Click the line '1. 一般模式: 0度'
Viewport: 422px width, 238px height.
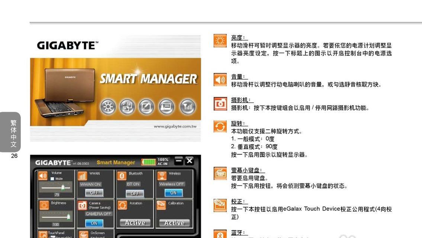(x=253, y=139)
